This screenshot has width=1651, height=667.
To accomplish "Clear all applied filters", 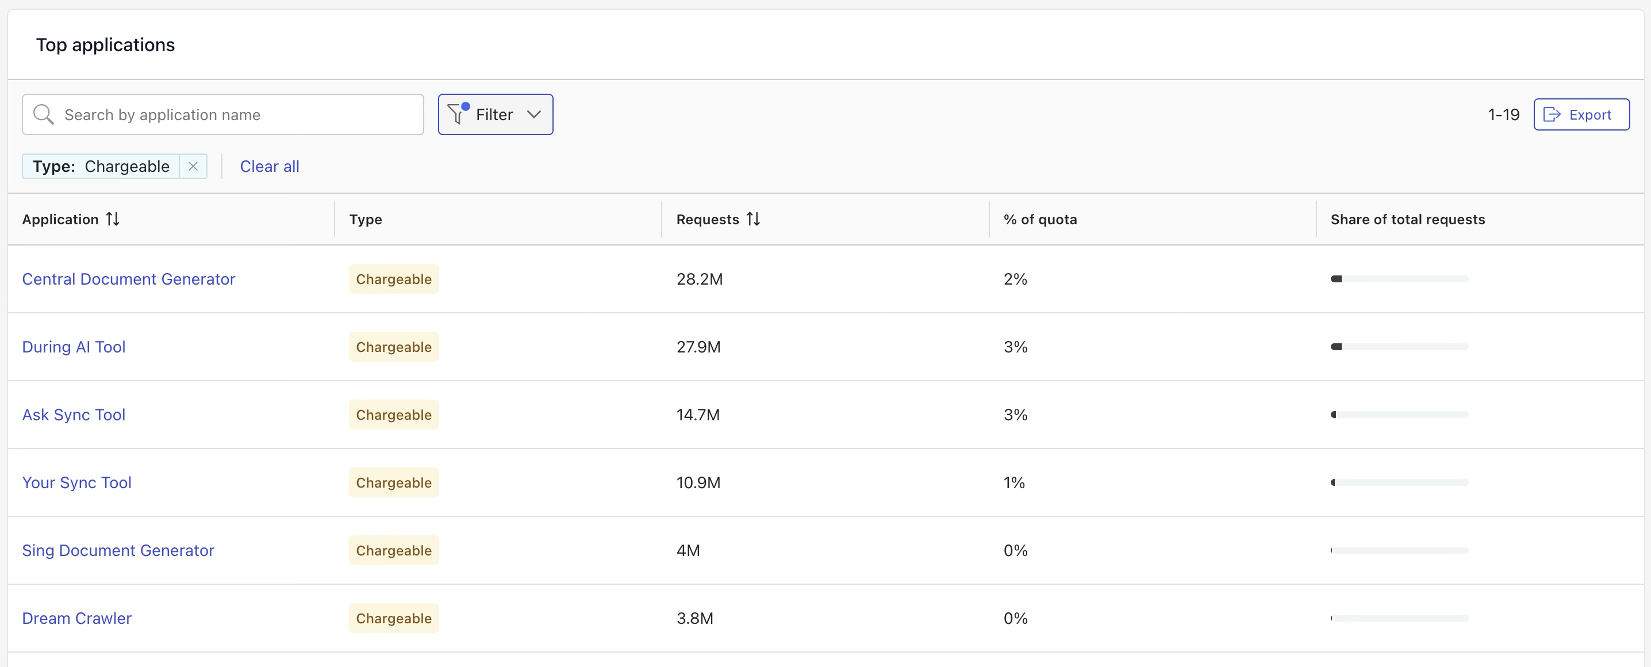I will [x=269, y=166].
